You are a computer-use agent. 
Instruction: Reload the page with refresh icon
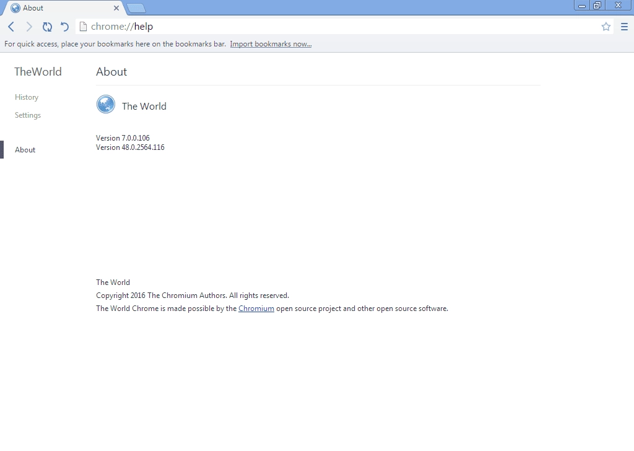tap(47, 27)
